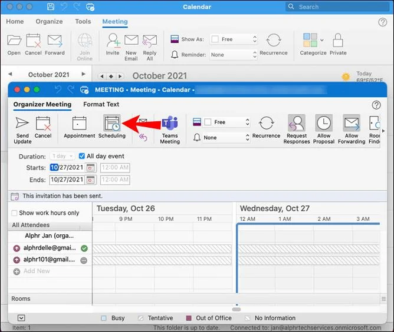Click the Teams Meeting icon

coord(170,124)
